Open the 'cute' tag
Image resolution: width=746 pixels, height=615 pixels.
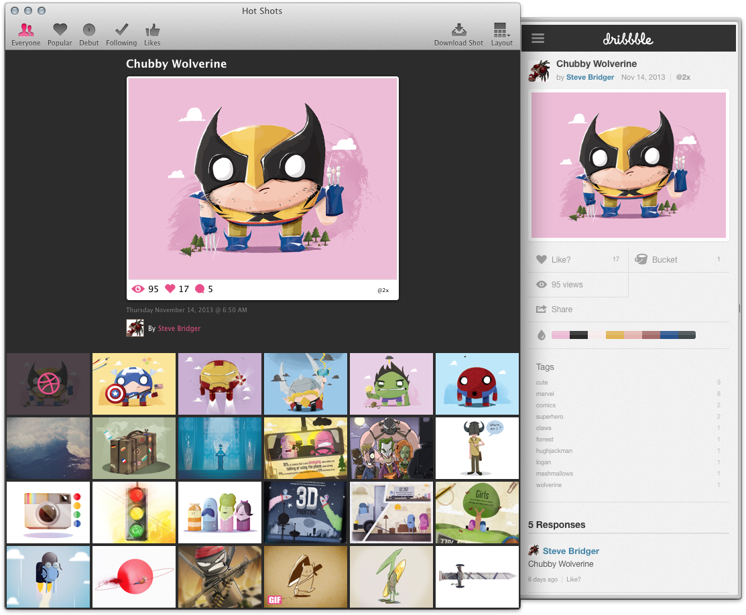coord(542,383)
